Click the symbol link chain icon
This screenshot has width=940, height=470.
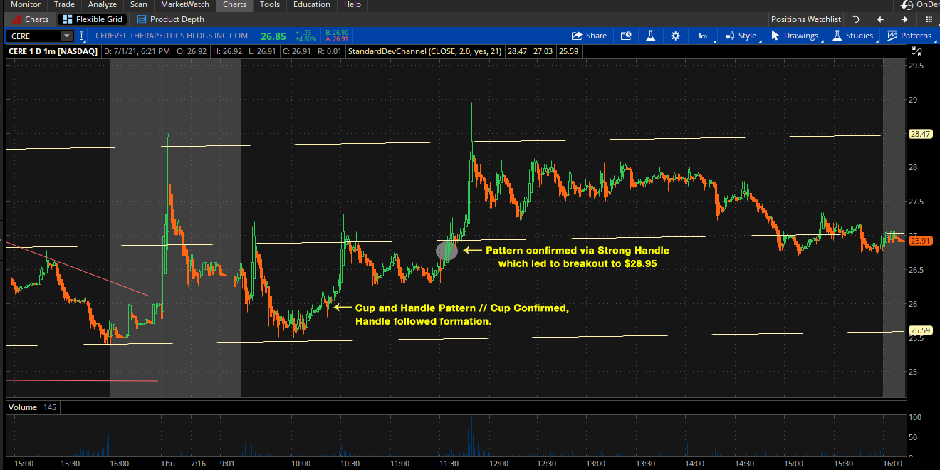pyautogui.click(x=82, y=36)
